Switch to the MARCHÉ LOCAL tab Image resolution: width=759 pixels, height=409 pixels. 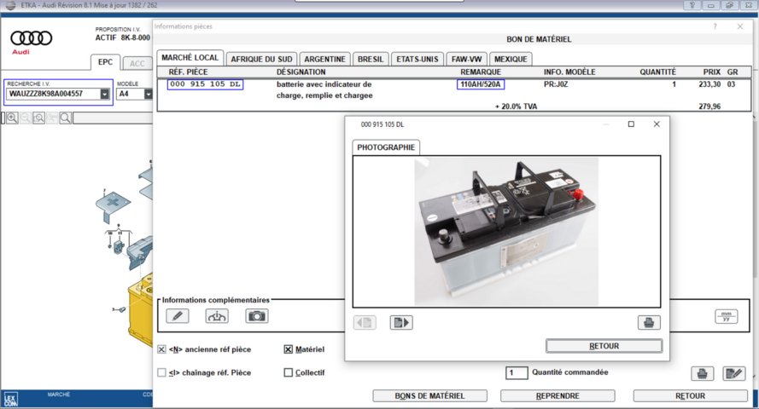click(x=190, y=58)
